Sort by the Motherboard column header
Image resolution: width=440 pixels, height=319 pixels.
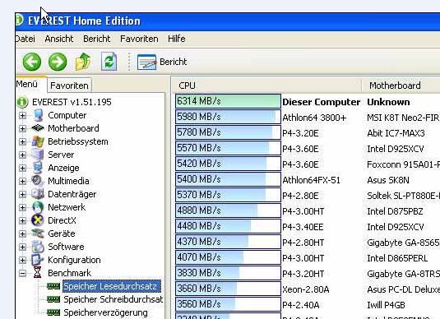[401, 86]
